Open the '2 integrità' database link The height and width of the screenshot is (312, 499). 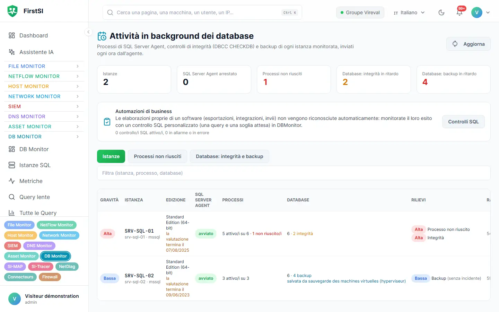[303, 234]
